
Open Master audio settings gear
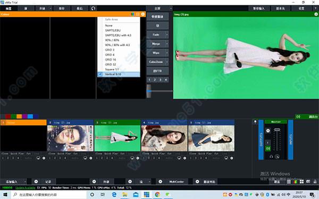coord(268,131)
